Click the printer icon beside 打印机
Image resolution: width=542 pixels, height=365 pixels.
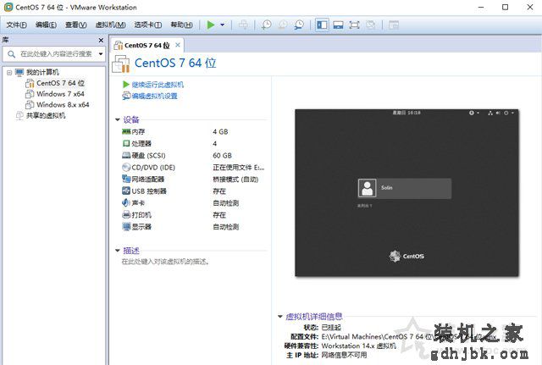click(x=126, y=214)
